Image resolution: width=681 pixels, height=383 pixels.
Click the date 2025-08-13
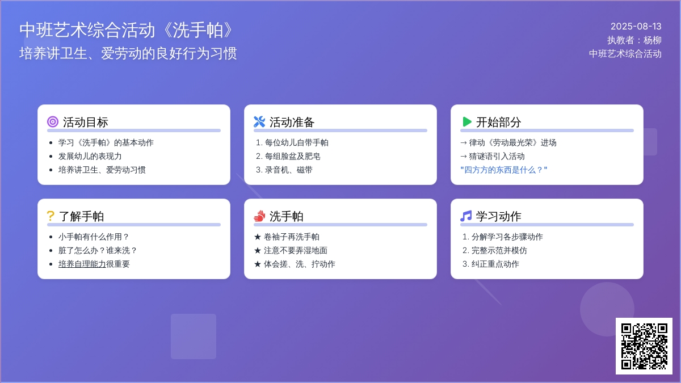pyautogui.click(x=636, y=26)
